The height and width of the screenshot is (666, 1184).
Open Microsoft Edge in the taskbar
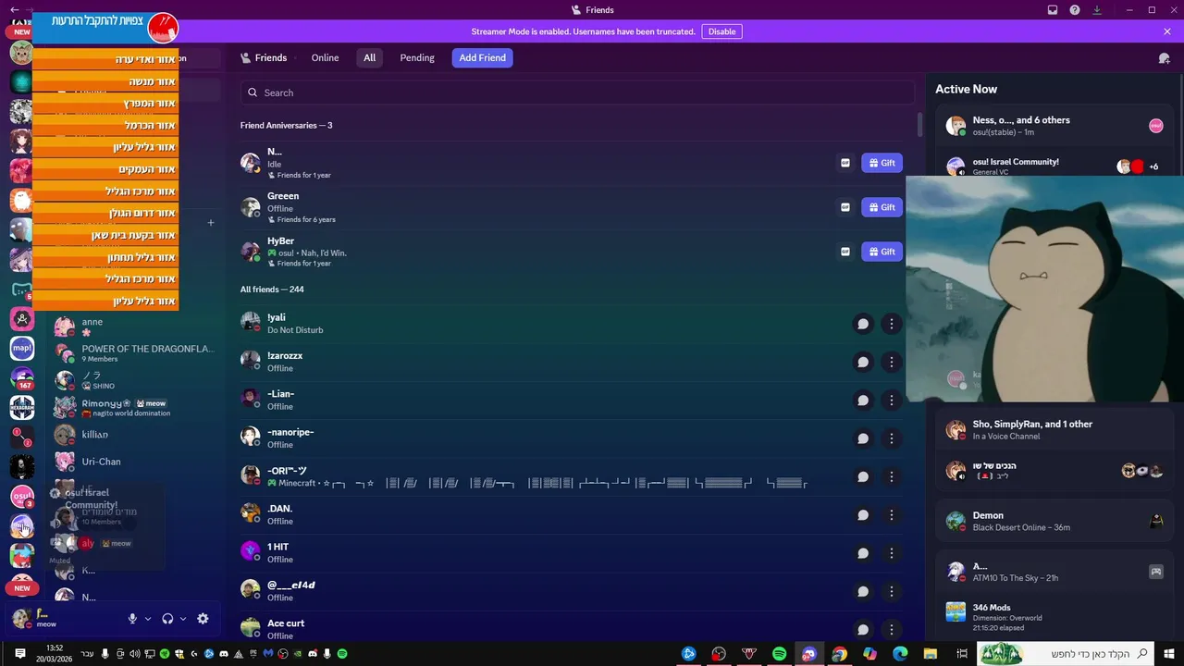pyautogui.click(x=900, y=654)
